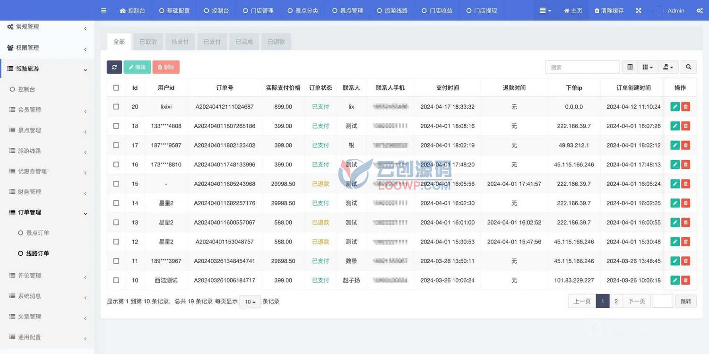
Task: Edit order row with Id 18
Action: point(675,126)
